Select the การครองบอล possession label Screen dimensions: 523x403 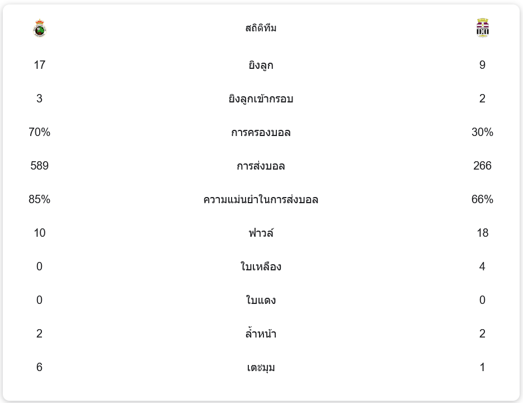[x=261, y=133]
